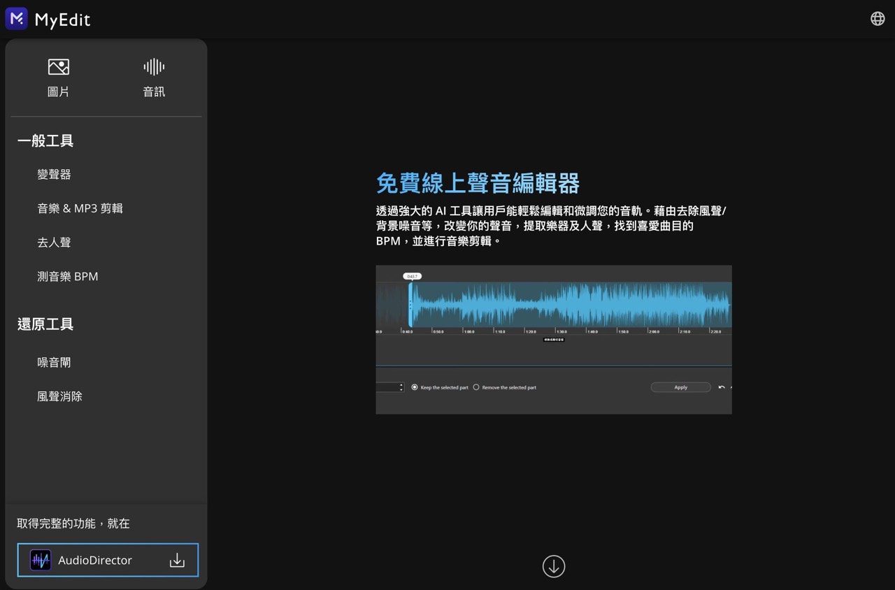895x590 pixels.
Task: Expand the 一般工具 section
Action: point(45,141)
